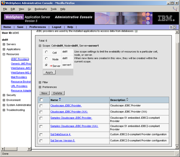The image size is (180, 157).
Task: Select the Cell scope radio button
Action: (x=46, y=52)
